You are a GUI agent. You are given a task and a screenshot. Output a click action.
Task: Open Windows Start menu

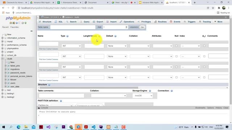click(x=3, y=127)
